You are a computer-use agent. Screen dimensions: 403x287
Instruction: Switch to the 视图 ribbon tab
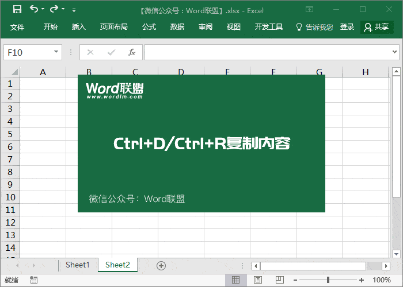(233, 27)
